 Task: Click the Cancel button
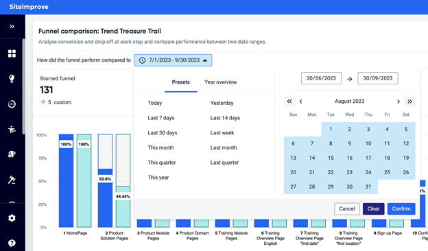(x=347, y=208)
